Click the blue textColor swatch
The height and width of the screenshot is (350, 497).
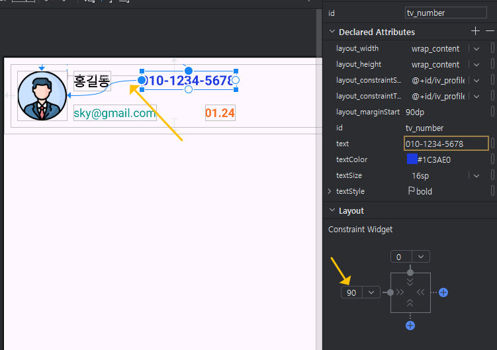(x=412, y=159)
